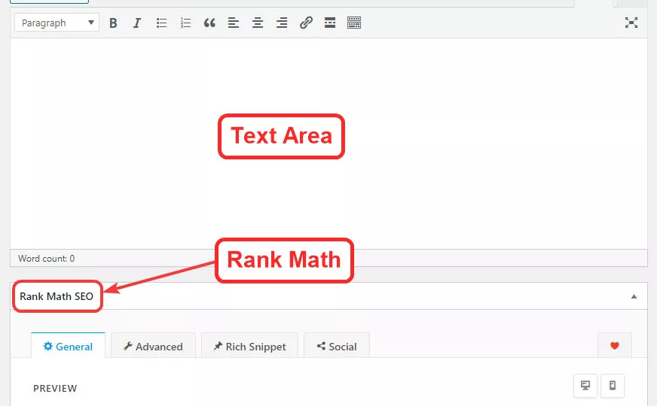Switch to mobile preview
The height and width of the screenshot is (406, 657).
pos(613,386)
